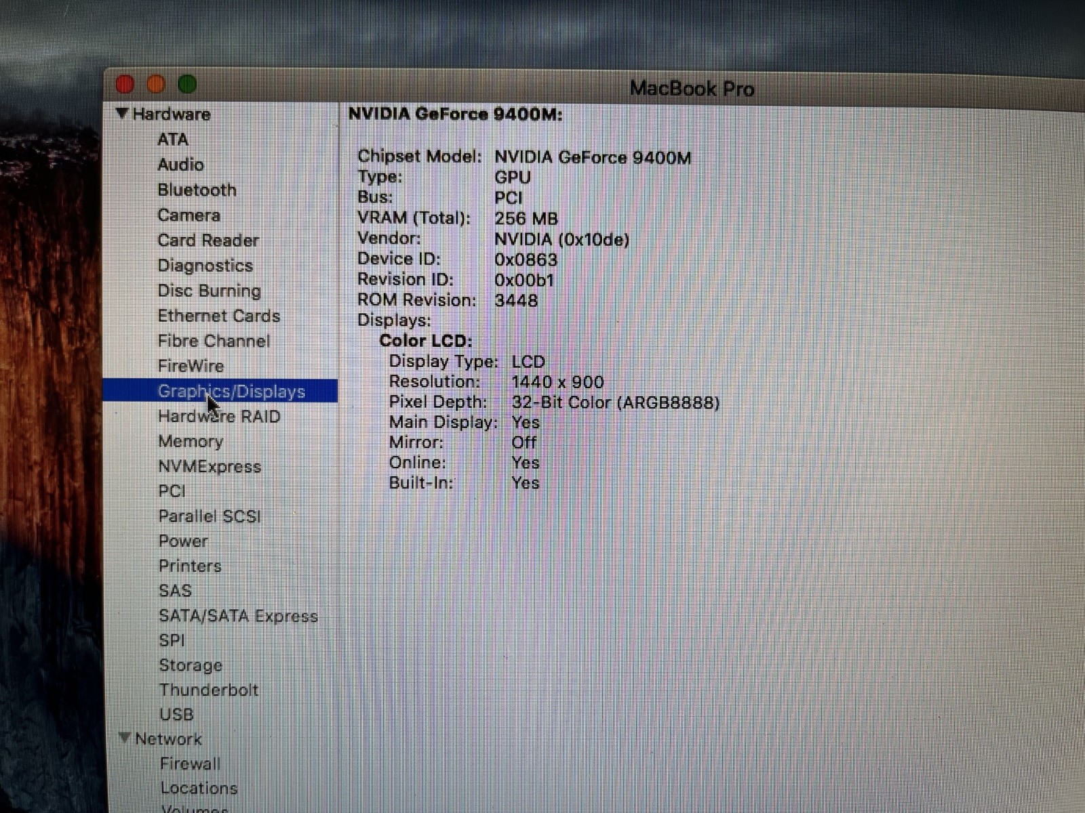Click the Type value GPU
Screen dimensions: 1085x813
coord(513,178)
